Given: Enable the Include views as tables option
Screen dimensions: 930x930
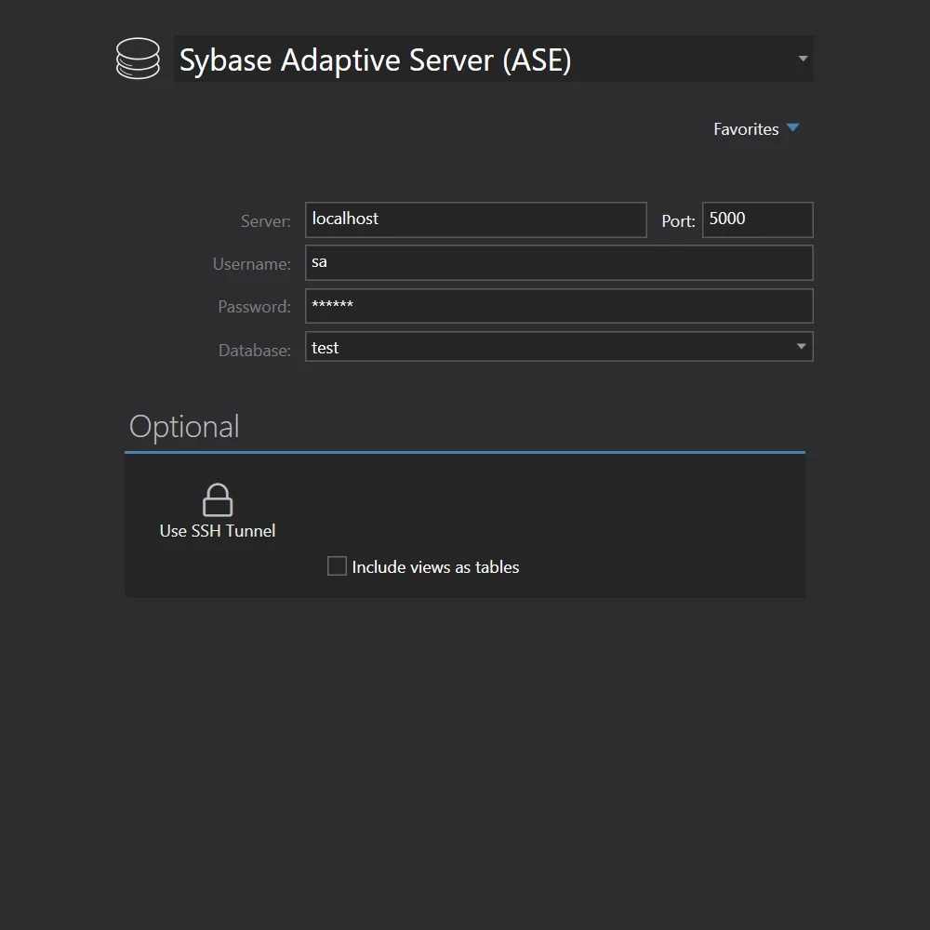Looking at the screenshot, I should coord(337,565).
